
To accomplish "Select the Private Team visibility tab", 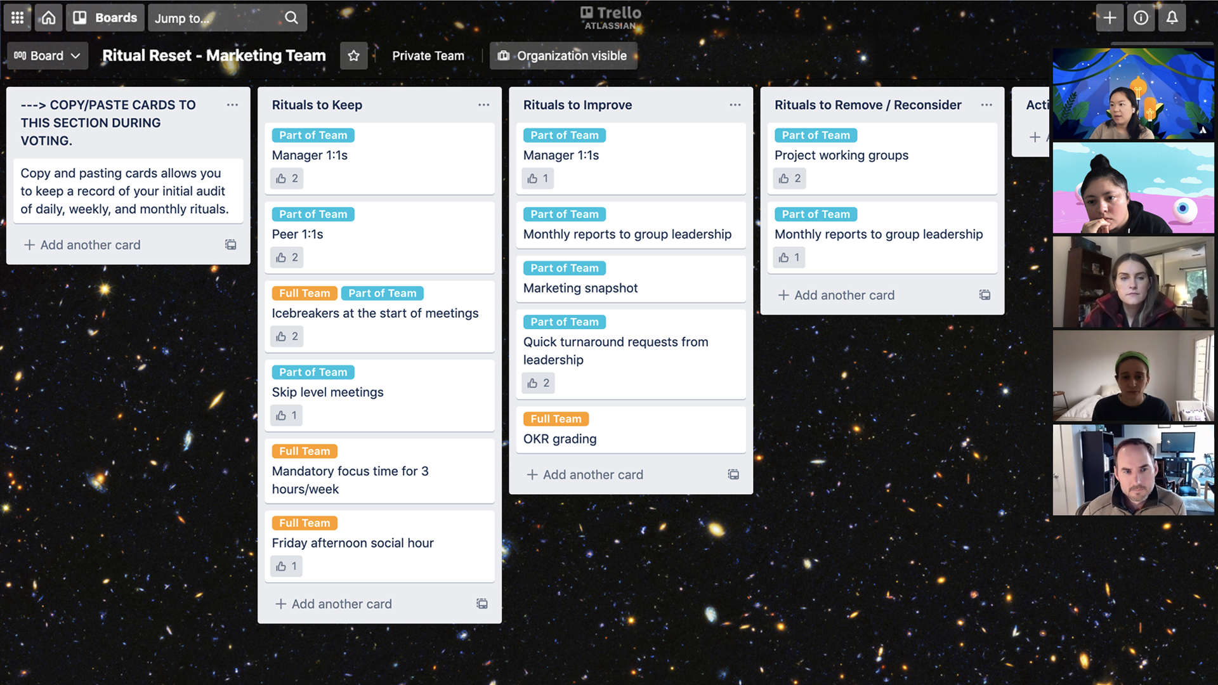I will (428, 55).
